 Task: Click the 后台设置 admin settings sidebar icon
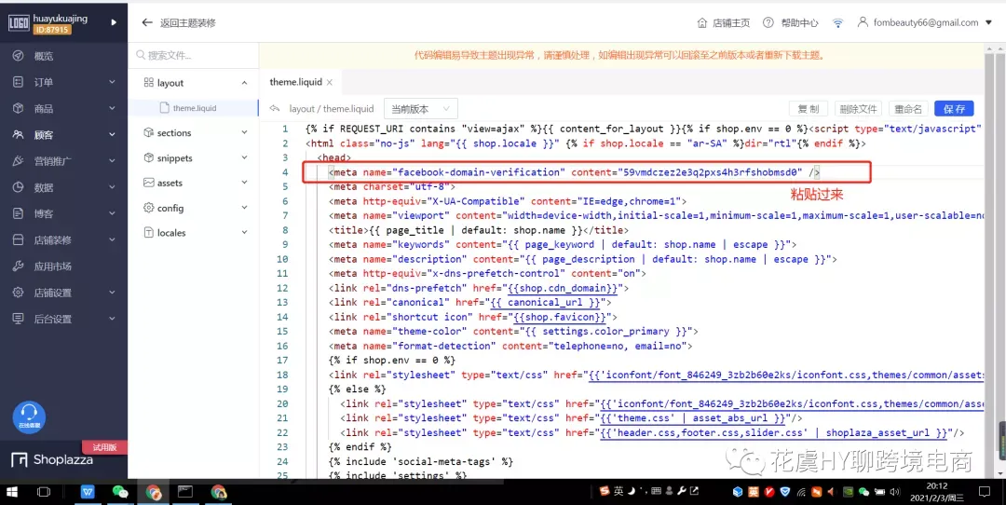click(x=18, y=319)
